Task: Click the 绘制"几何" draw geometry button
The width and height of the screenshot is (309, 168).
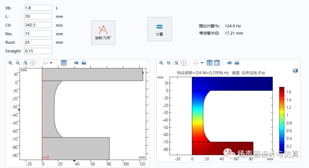Action: [x=103, y=33]
